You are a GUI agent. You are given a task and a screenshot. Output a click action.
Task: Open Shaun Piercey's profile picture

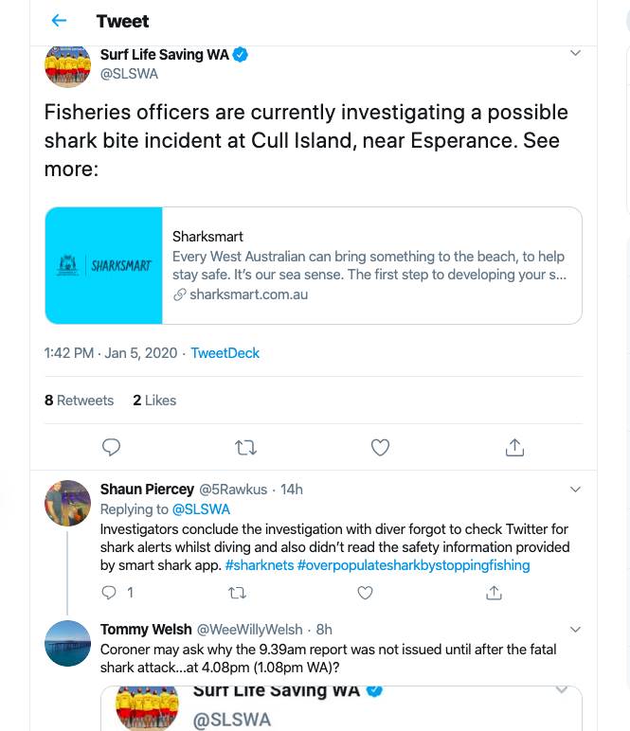pyautogui.click(x=67, y=503)
